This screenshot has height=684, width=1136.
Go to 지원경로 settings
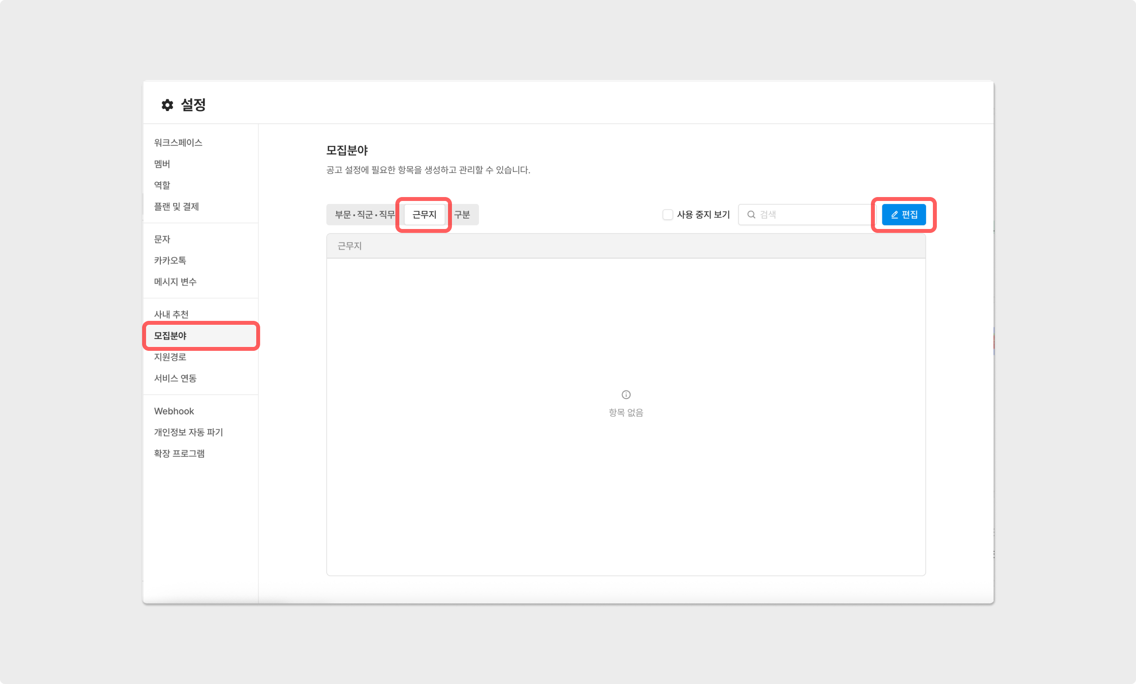pos(170,357)
